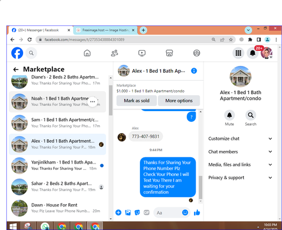This screenshot has height=230, width=282.
Task: Open the Friends icon in top nav
Action: (114, 53)
